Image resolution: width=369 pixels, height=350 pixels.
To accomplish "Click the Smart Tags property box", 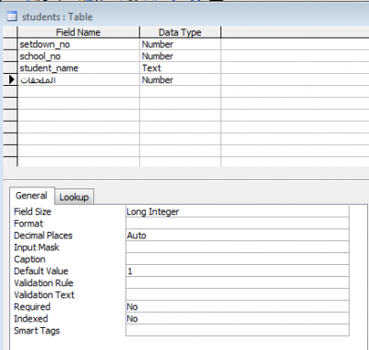I will (x=237, y=331).
